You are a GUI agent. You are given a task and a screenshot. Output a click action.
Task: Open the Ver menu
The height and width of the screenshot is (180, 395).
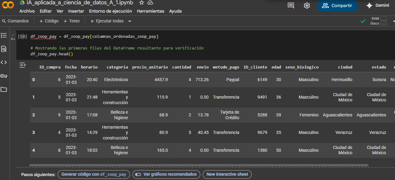pos(60,11)
